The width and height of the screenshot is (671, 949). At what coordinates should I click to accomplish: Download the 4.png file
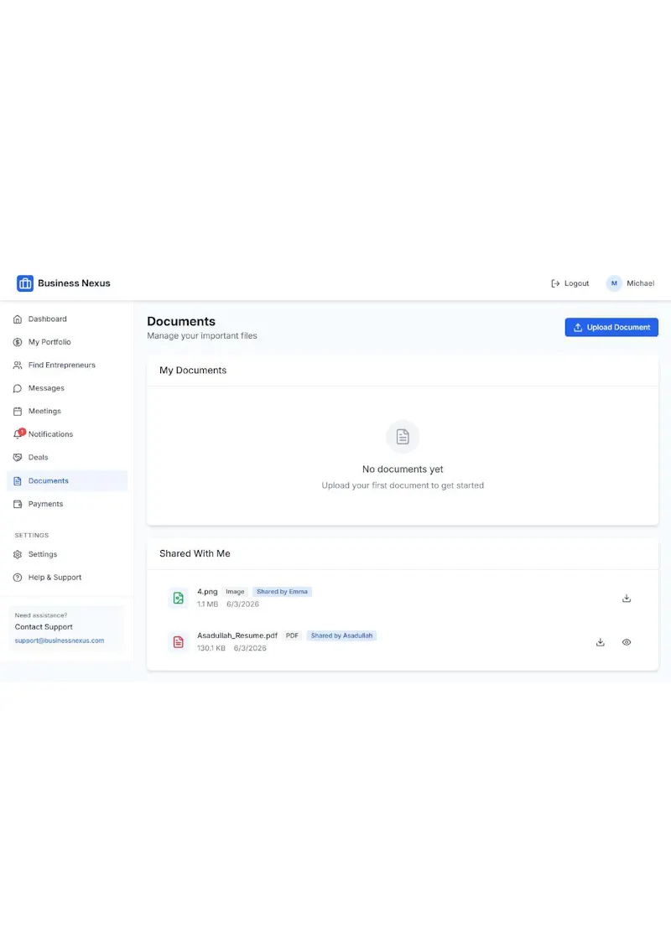coord(627,598)
